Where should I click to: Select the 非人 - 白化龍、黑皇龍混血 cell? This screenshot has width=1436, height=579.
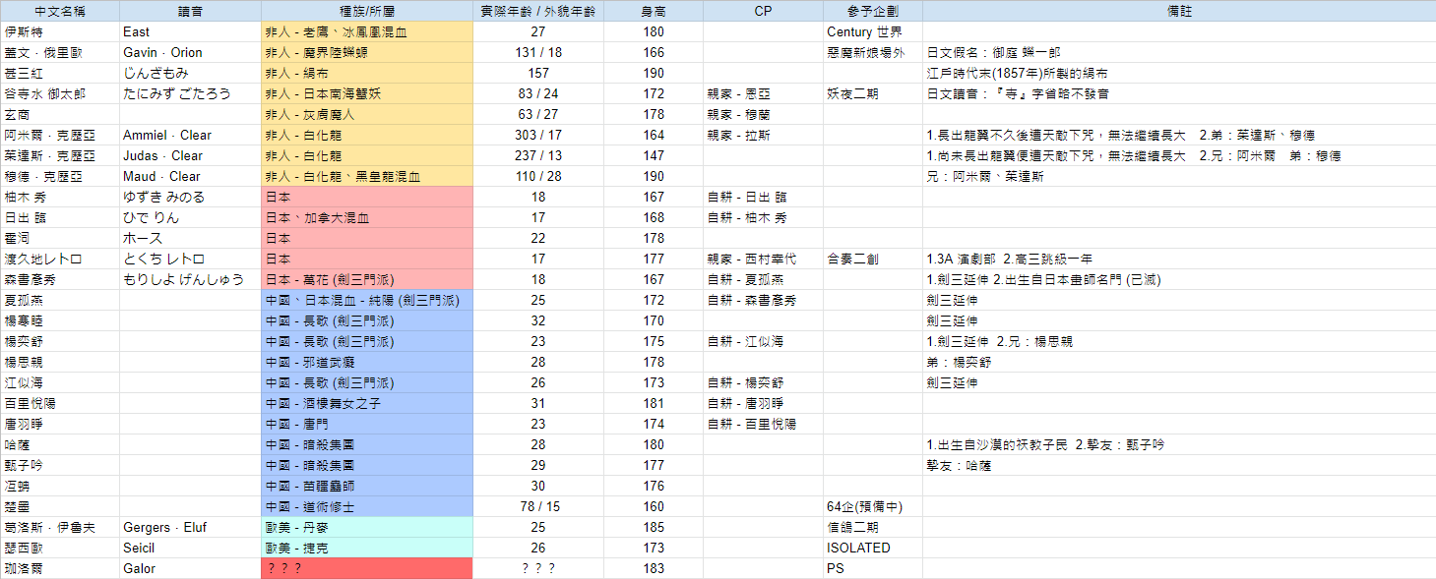367,177
